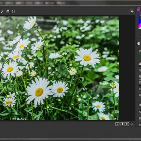Screen dimensions: 141x141
Task: Click the copy settings left-arrow icon
Action: coord(127,124)
